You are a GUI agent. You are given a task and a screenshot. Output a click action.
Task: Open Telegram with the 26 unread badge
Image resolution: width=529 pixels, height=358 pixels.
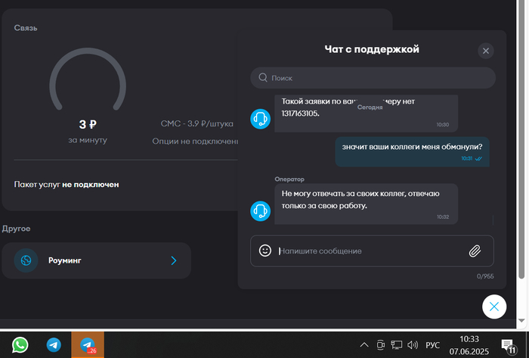[x=88, y=345]
